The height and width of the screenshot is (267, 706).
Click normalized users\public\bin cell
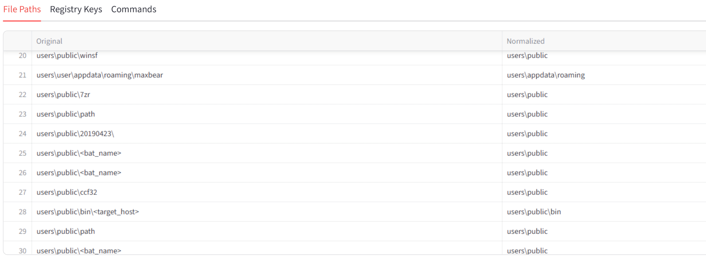[534, 212]
